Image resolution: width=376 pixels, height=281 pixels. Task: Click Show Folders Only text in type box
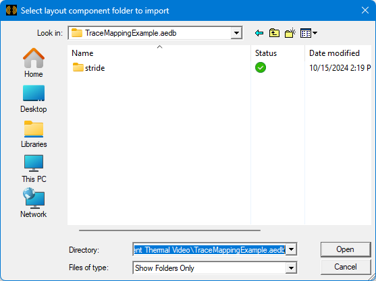(x=165, y=268)
